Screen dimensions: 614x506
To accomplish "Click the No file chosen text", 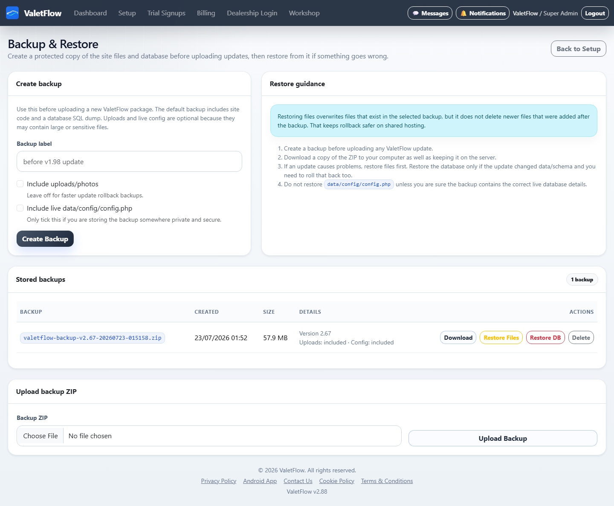I will pos(90,436).
